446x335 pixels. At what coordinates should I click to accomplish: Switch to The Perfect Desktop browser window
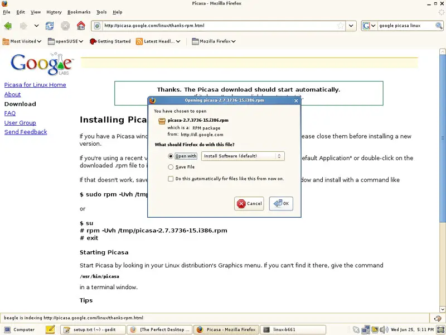[159, 329]
